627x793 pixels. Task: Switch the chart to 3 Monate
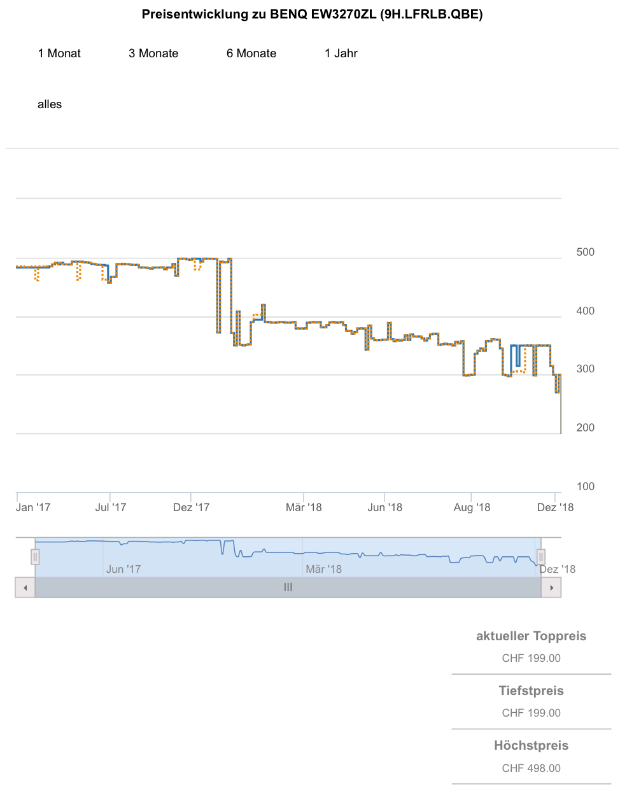click(x=153, y=53)
